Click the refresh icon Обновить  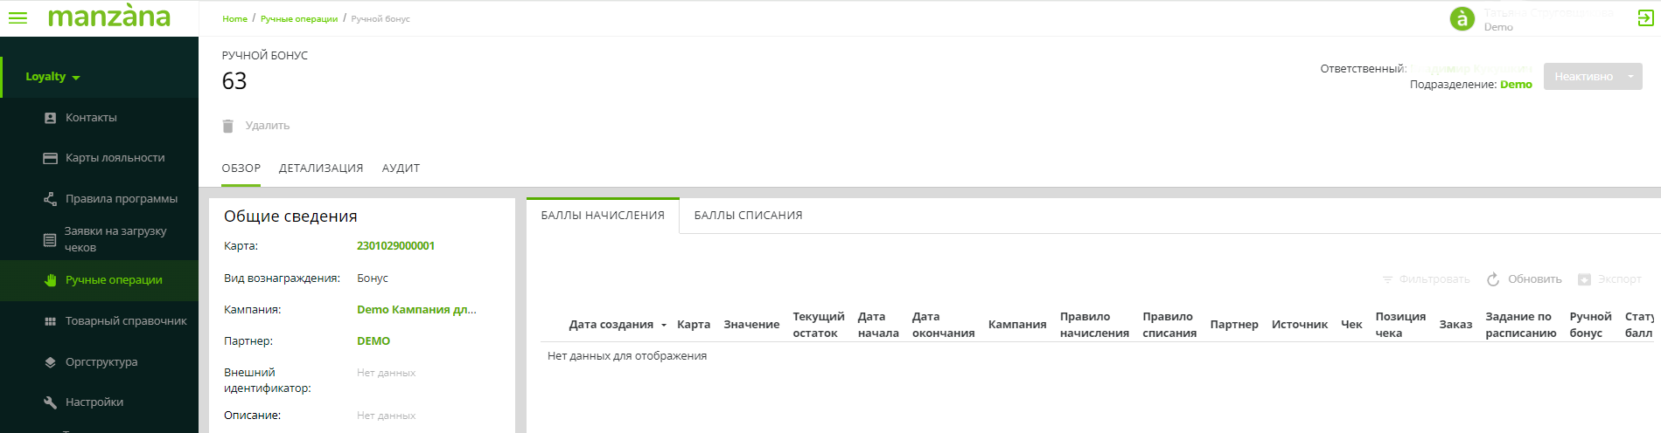pyautogui.click(x=1493, y=279)
